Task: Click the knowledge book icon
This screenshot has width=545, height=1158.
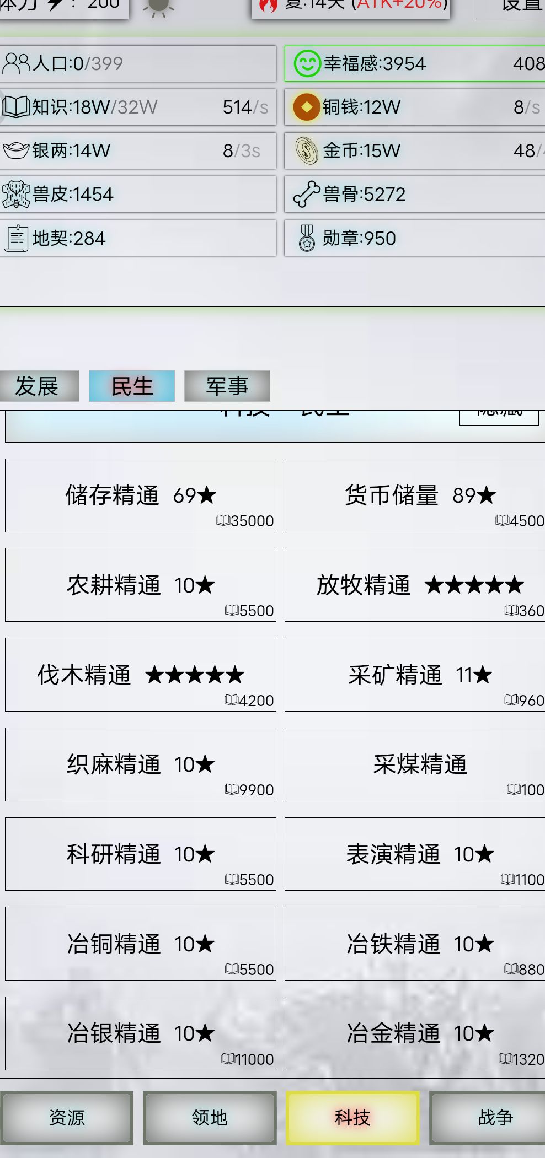Action: pyautogui.click(x=16, y=107)
